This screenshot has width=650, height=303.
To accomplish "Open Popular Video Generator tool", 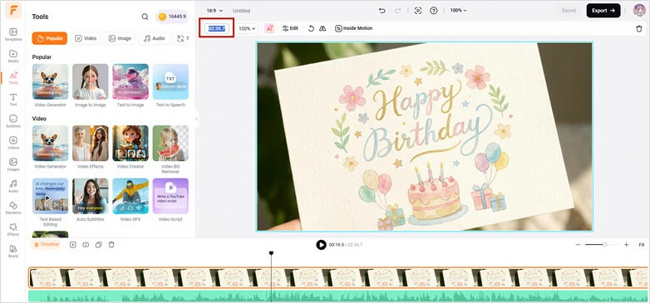I will (50, 86).
